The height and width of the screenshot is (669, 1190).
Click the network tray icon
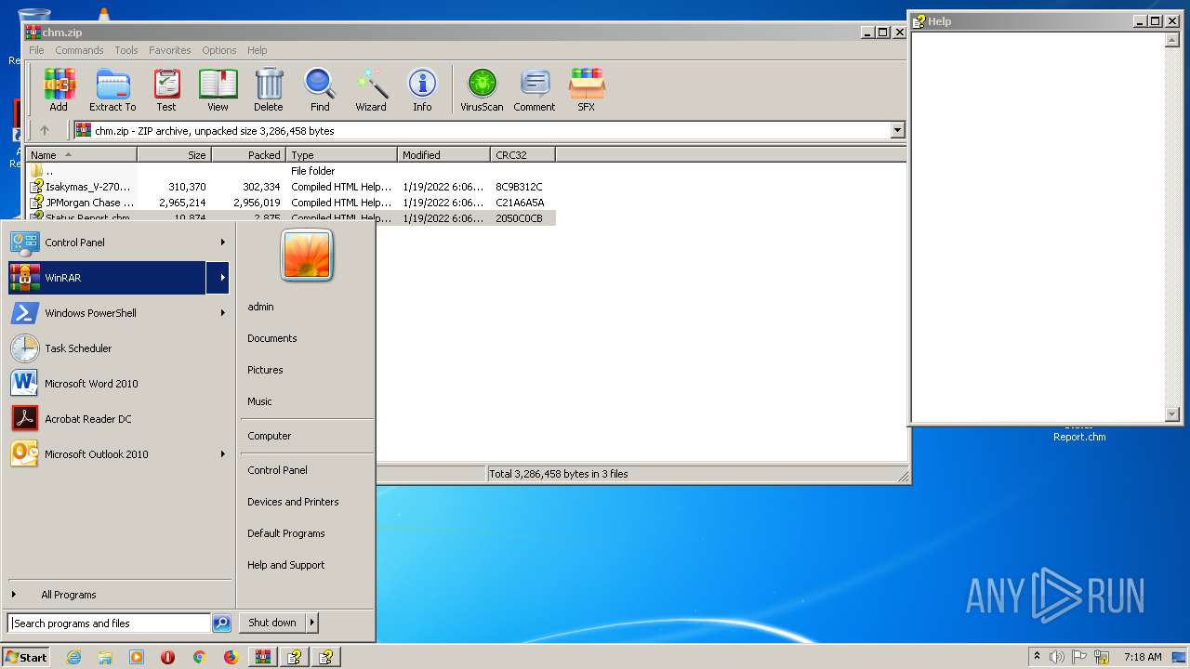(x=1102, y=657)
